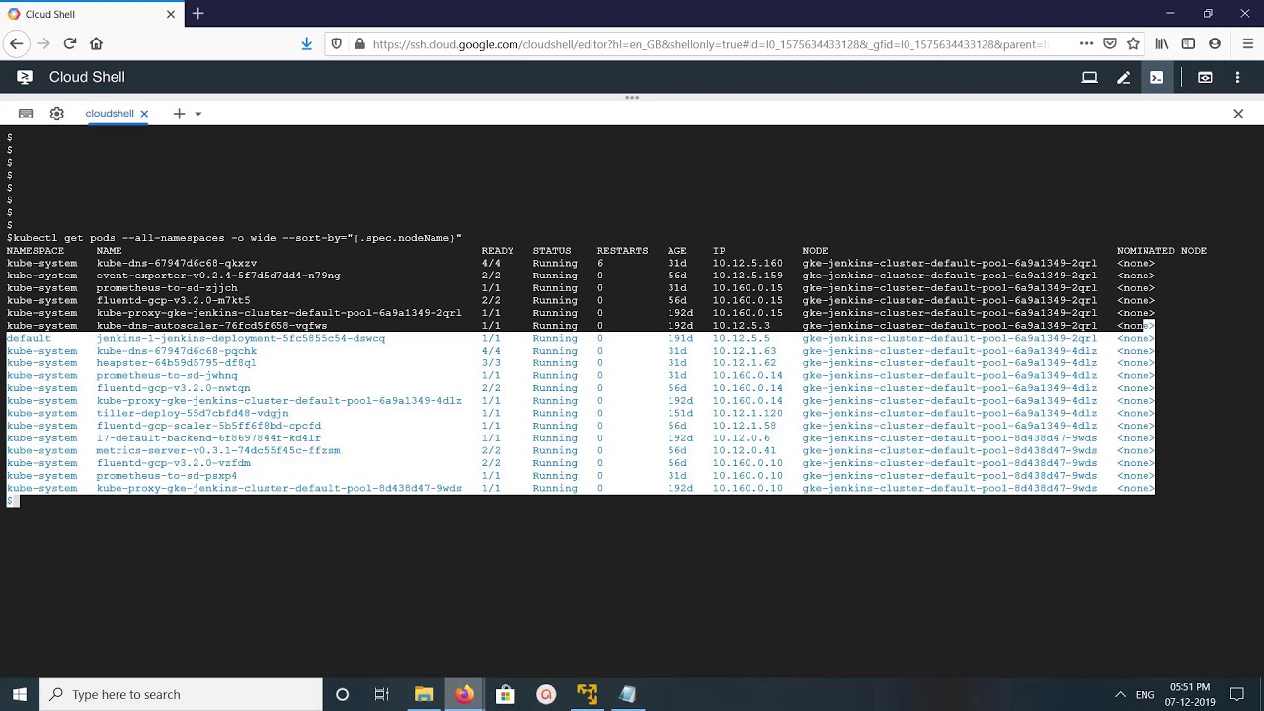
Task: Go back to previous page
Action: (x=16, y=43)
